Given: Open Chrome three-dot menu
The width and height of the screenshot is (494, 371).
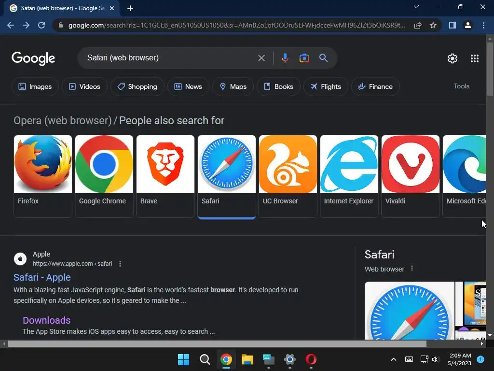Looking at the screenshot, I should (483, 25).
